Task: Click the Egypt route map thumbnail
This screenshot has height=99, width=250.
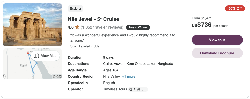Action: point(32,64)
